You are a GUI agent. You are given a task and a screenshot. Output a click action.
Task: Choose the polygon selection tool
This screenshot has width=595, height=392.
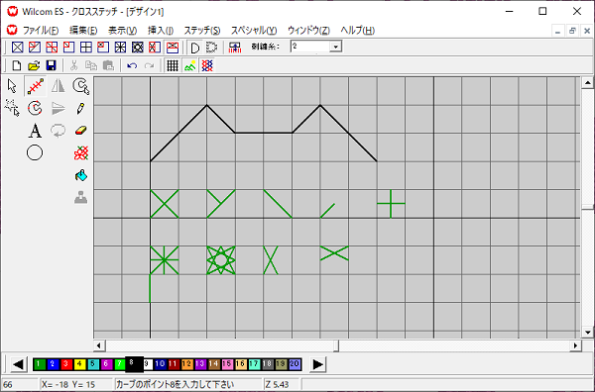pyautogui.click(x=12, y=108)
